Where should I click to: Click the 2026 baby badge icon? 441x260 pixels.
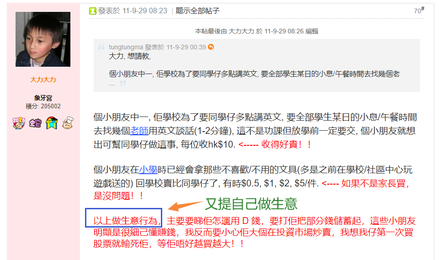[19, 123]
